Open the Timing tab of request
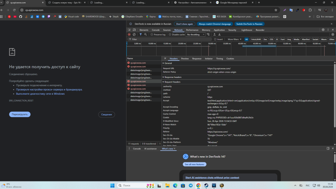 (x=220, y=59)
